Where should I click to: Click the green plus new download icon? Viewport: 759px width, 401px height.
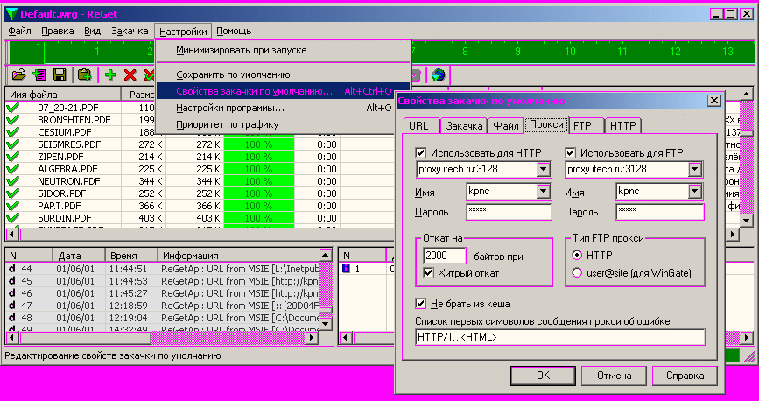[x=110, y=75]
